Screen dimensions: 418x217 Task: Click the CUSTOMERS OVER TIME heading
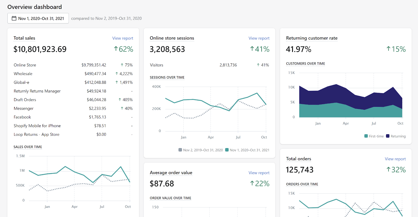coord(305,64)
